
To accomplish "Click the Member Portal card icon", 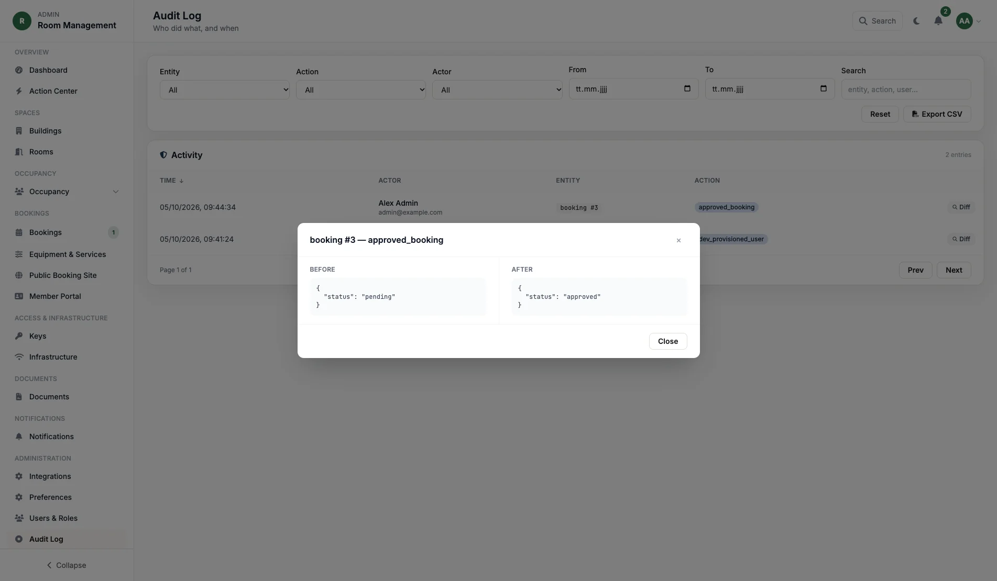I will pyautogui.click(x=19, y=296).
